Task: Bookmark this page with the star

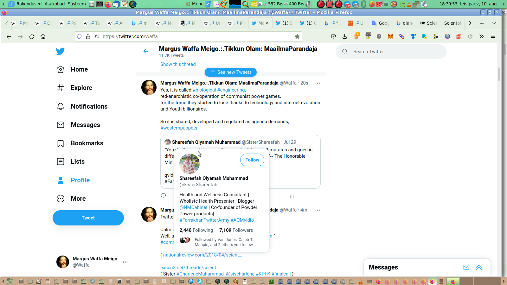Action: point(297,36)
